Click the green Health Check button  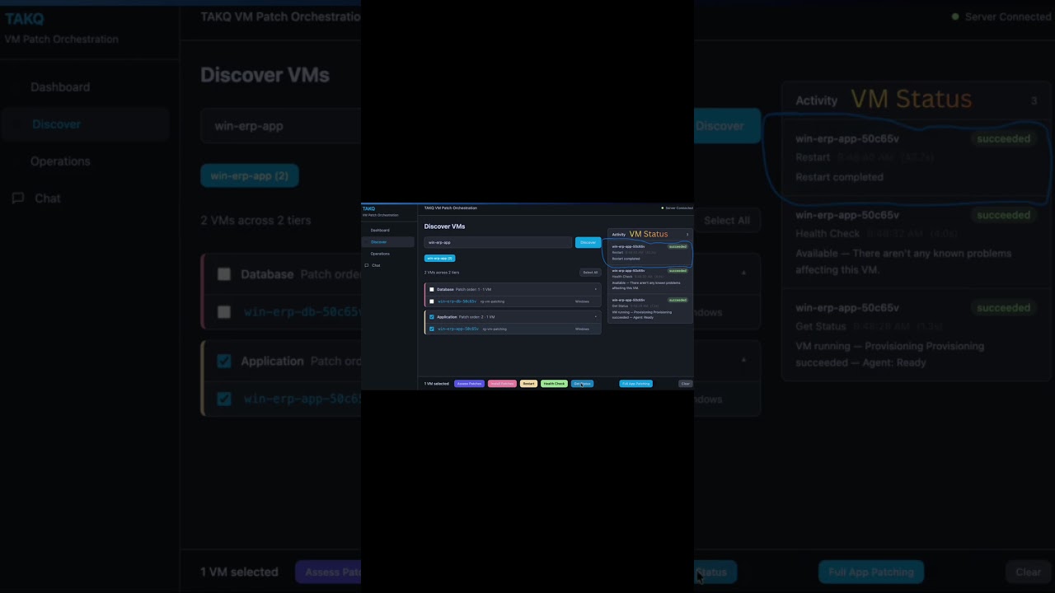554,384
